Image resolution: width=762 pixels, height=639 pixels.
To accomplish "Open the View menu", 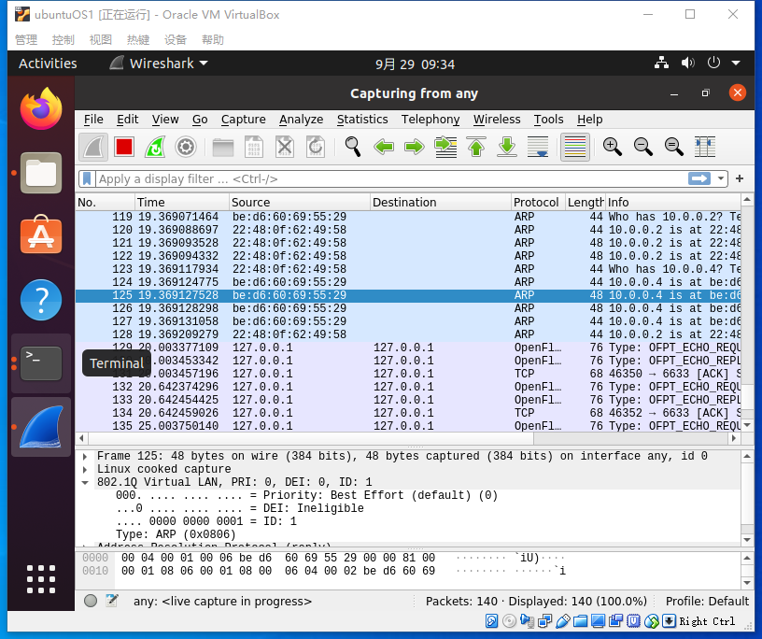I will [x=165, y=120].
